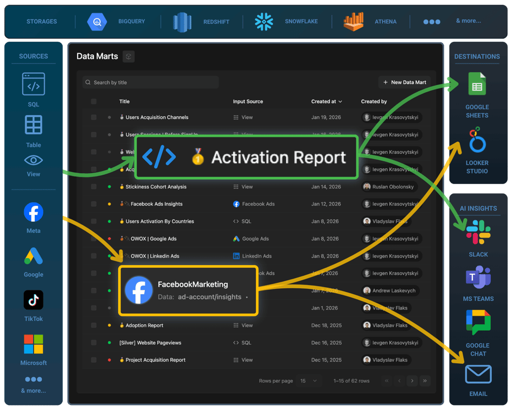Click the Snowflake storage icon
This screenshot has height=417, width=512.
click(x=264, y=22)
